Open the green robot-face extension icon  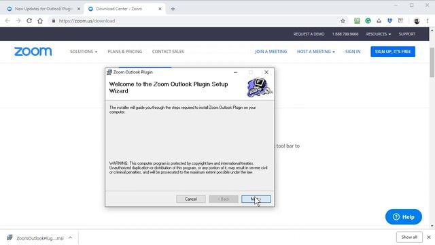click(357, 21)
